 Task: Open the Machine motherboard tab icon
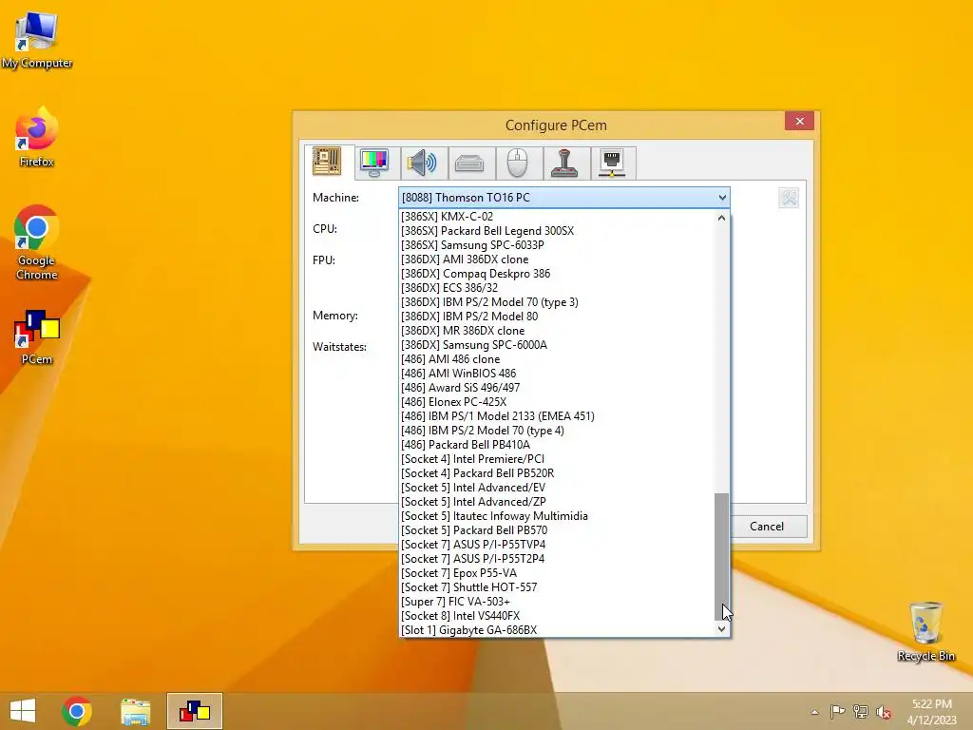pos(328,162)
